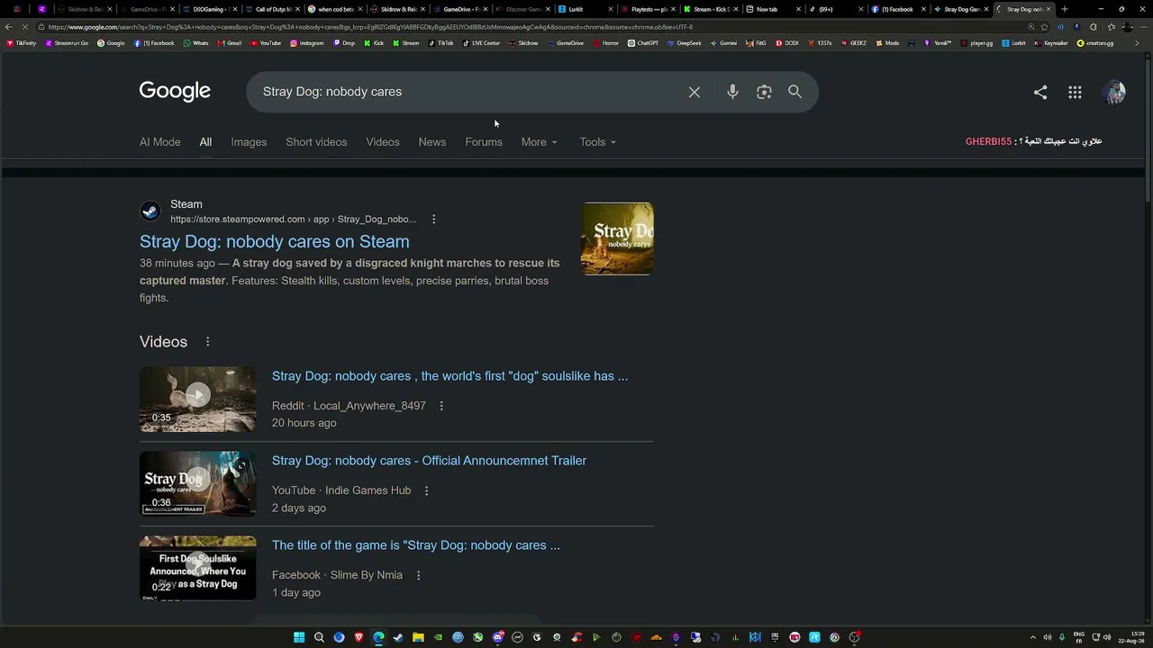The height and width of the screenshot is (648, 1153).
Task: Play the 0:22 First Dog Soulslike thumbnail
Action: (198, 568)
